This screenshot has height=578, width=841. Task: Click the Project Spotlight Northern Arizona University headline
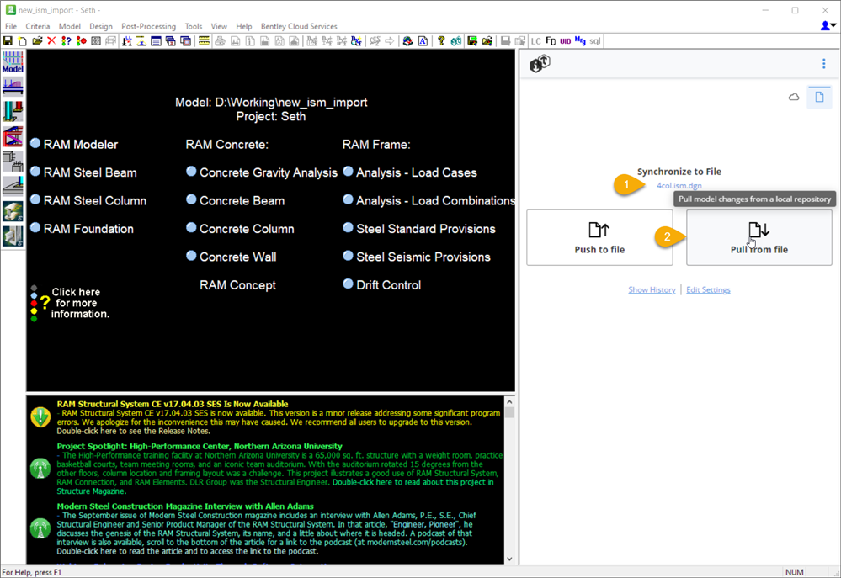[200, 446]
